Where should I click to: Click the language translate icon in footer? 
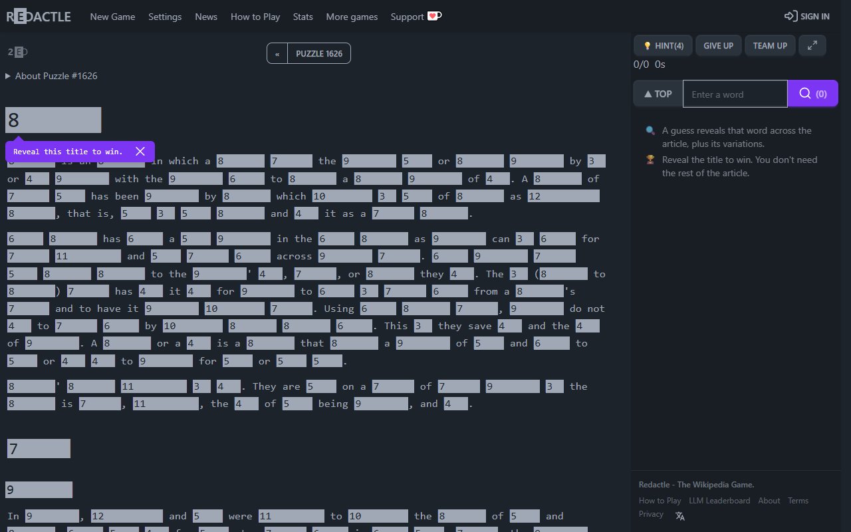(x=679, y=515)
